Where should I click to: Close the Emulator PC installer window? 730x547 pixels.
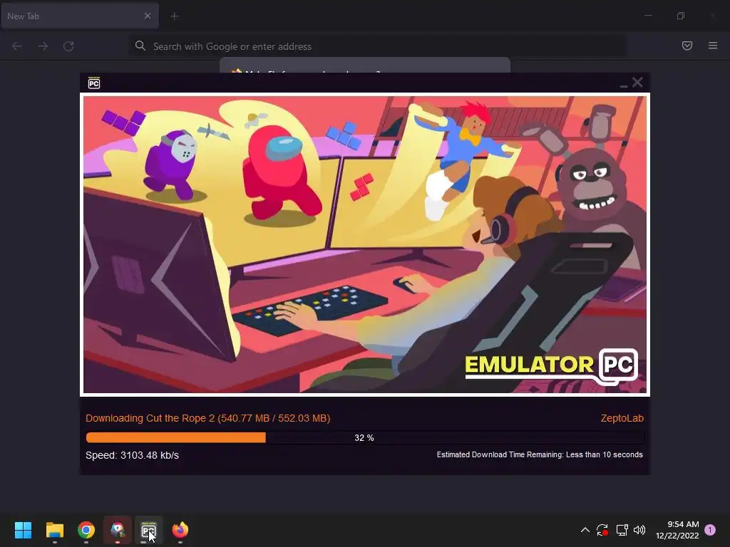(x=637, y=83)
